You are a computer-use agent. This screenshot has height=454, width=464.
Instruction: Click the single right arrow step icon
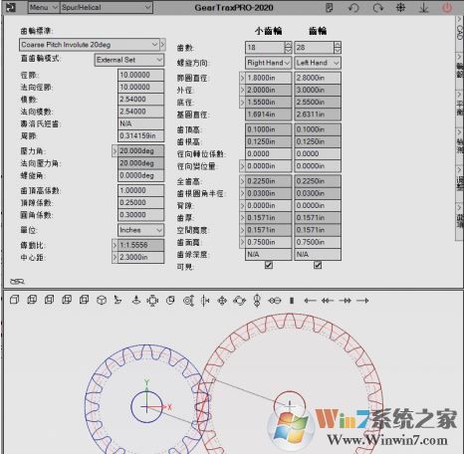362,301
